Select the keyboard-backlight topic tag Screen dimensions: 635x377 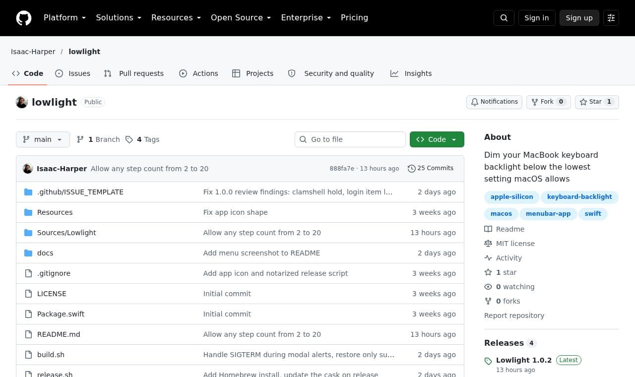579,197
